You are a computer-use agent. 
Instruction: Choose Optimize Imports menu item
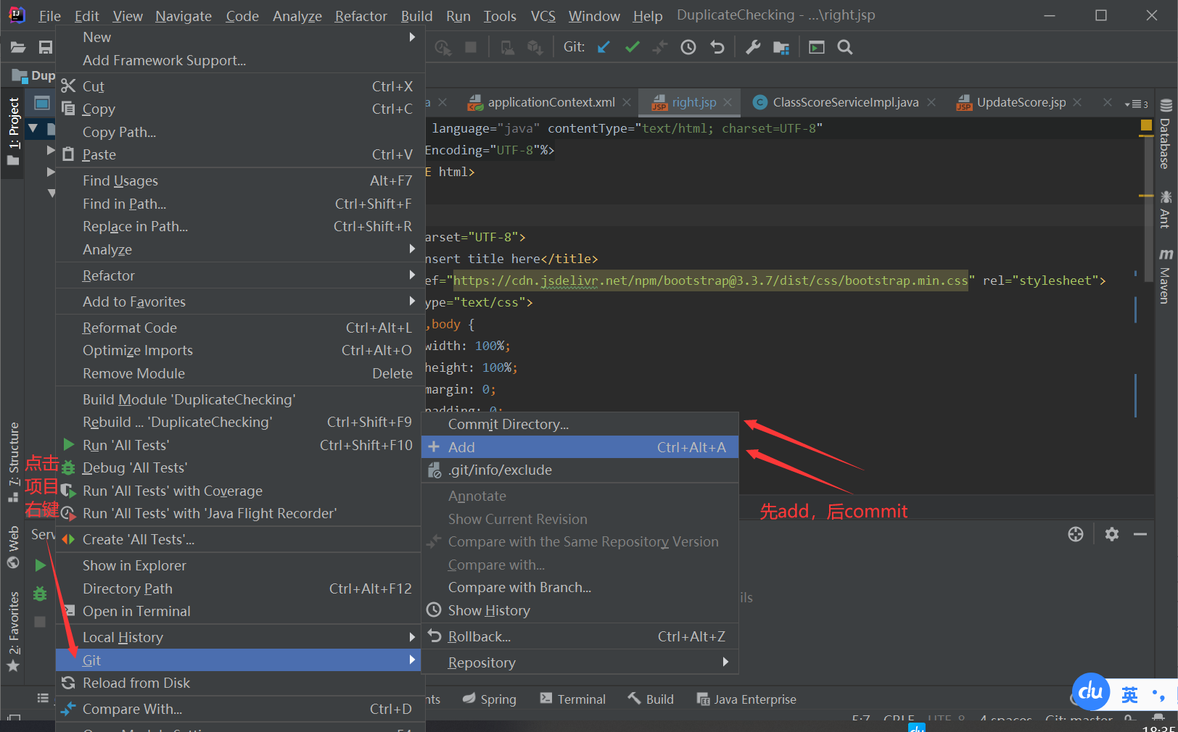click(x=240, y=350)
